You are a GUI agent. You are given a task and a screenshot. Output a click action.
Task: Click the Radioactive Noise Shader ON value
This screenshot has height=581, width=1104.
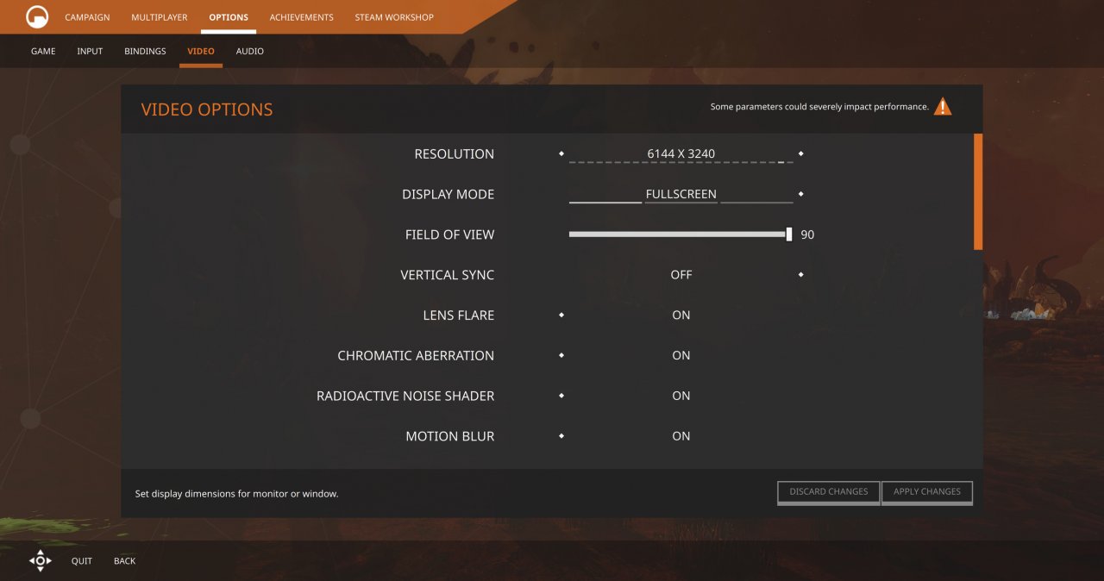pos(681,396)
